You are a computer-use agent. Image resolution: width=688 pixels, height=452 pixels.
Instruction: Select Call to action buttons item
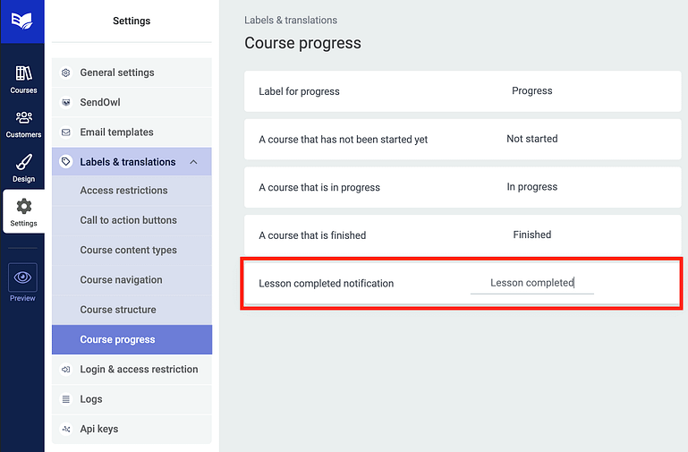(x=128, y=220)
